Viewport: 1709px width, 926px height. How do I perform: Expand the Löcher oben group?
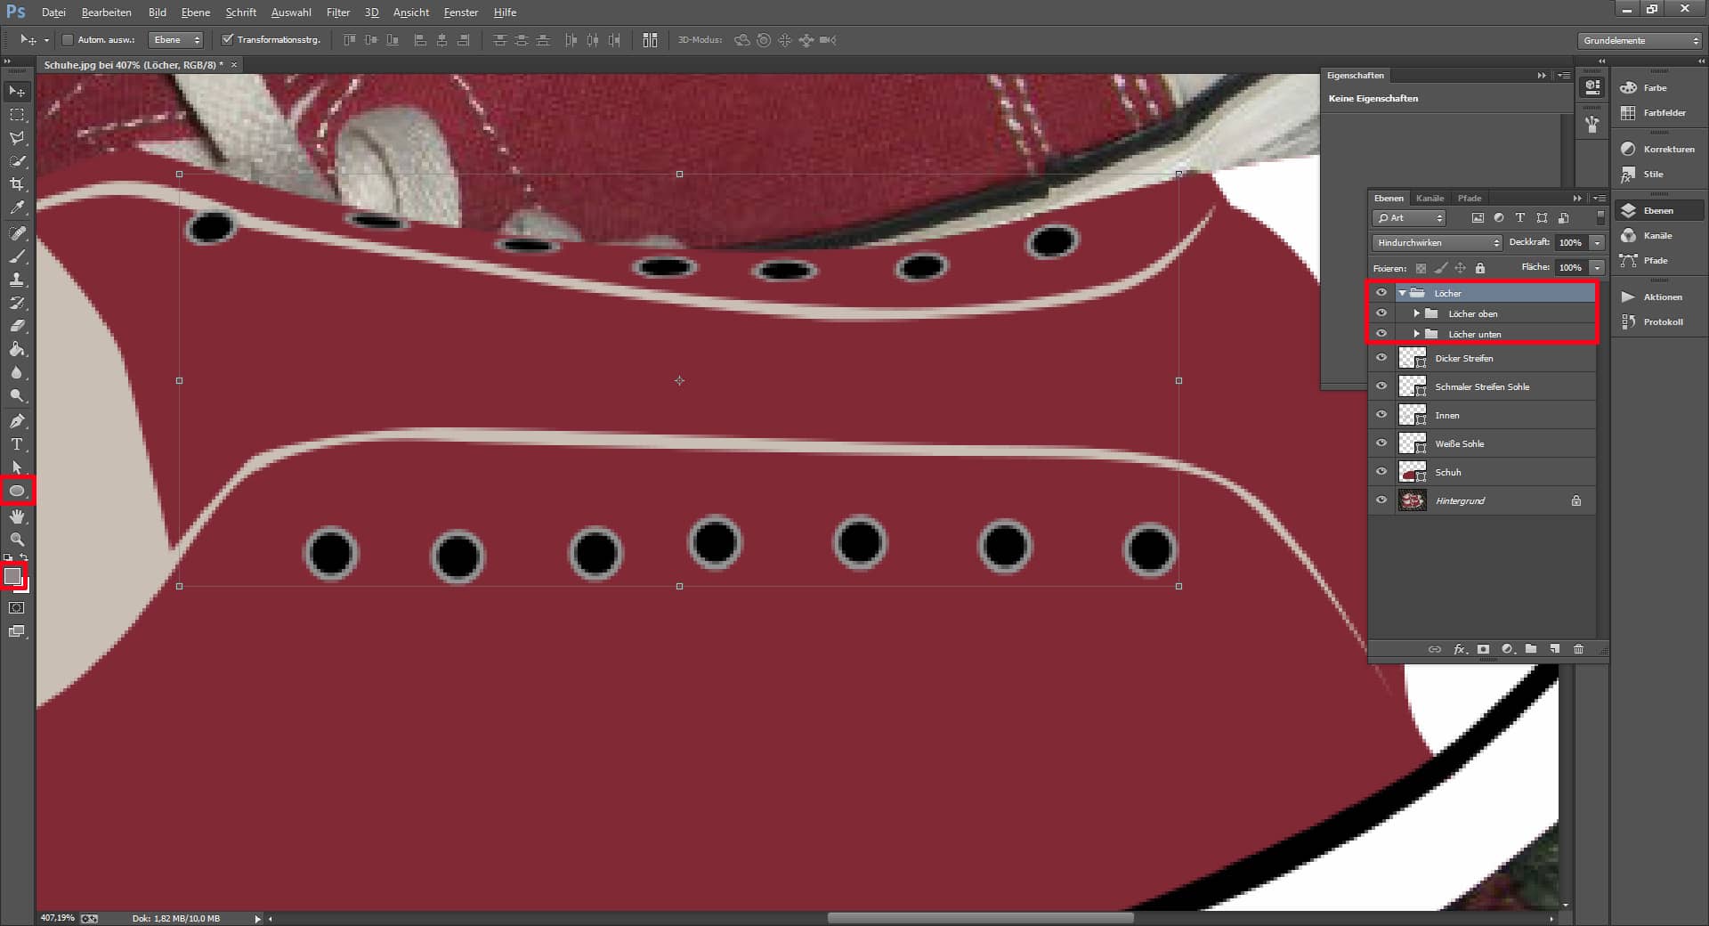point(1416,313)
